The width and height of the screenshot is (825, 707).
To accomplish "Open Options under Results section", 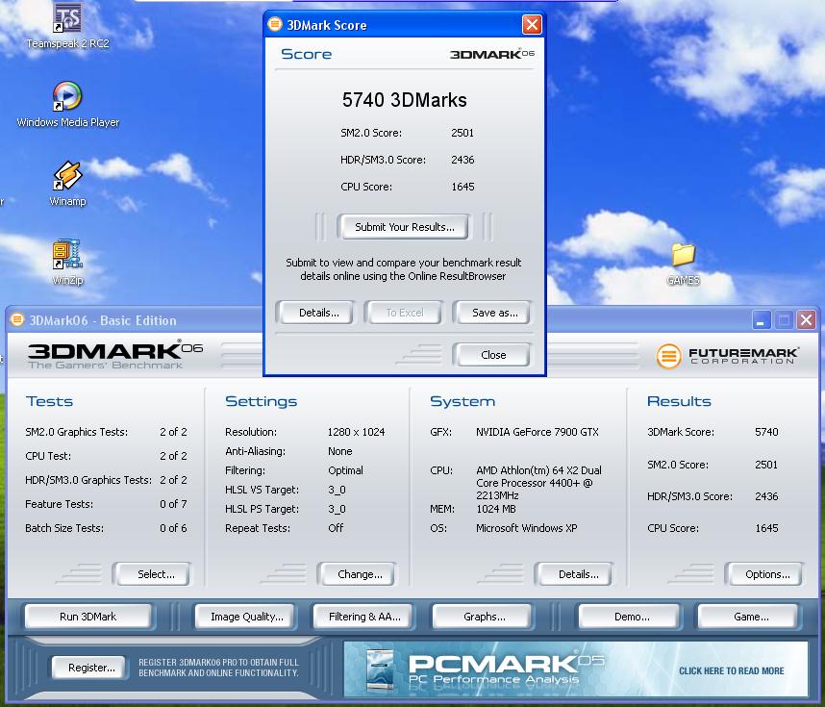I will tap(767, 574).
